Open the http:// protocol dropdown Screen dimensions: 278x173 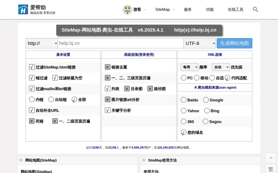[x=42, y=43]
